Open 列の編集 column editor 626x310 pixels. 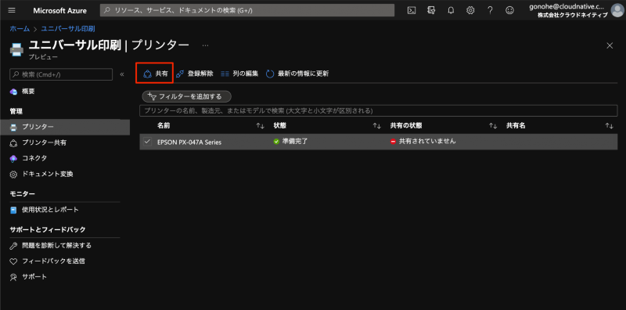[x=239, y=74]
